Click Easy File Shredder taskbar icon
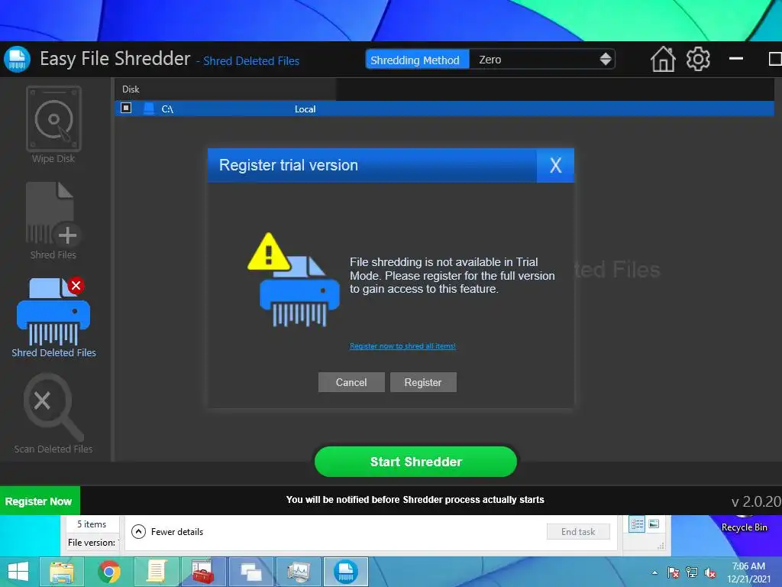The width and height of the screenshot is (782, 587). pos(346,572)
